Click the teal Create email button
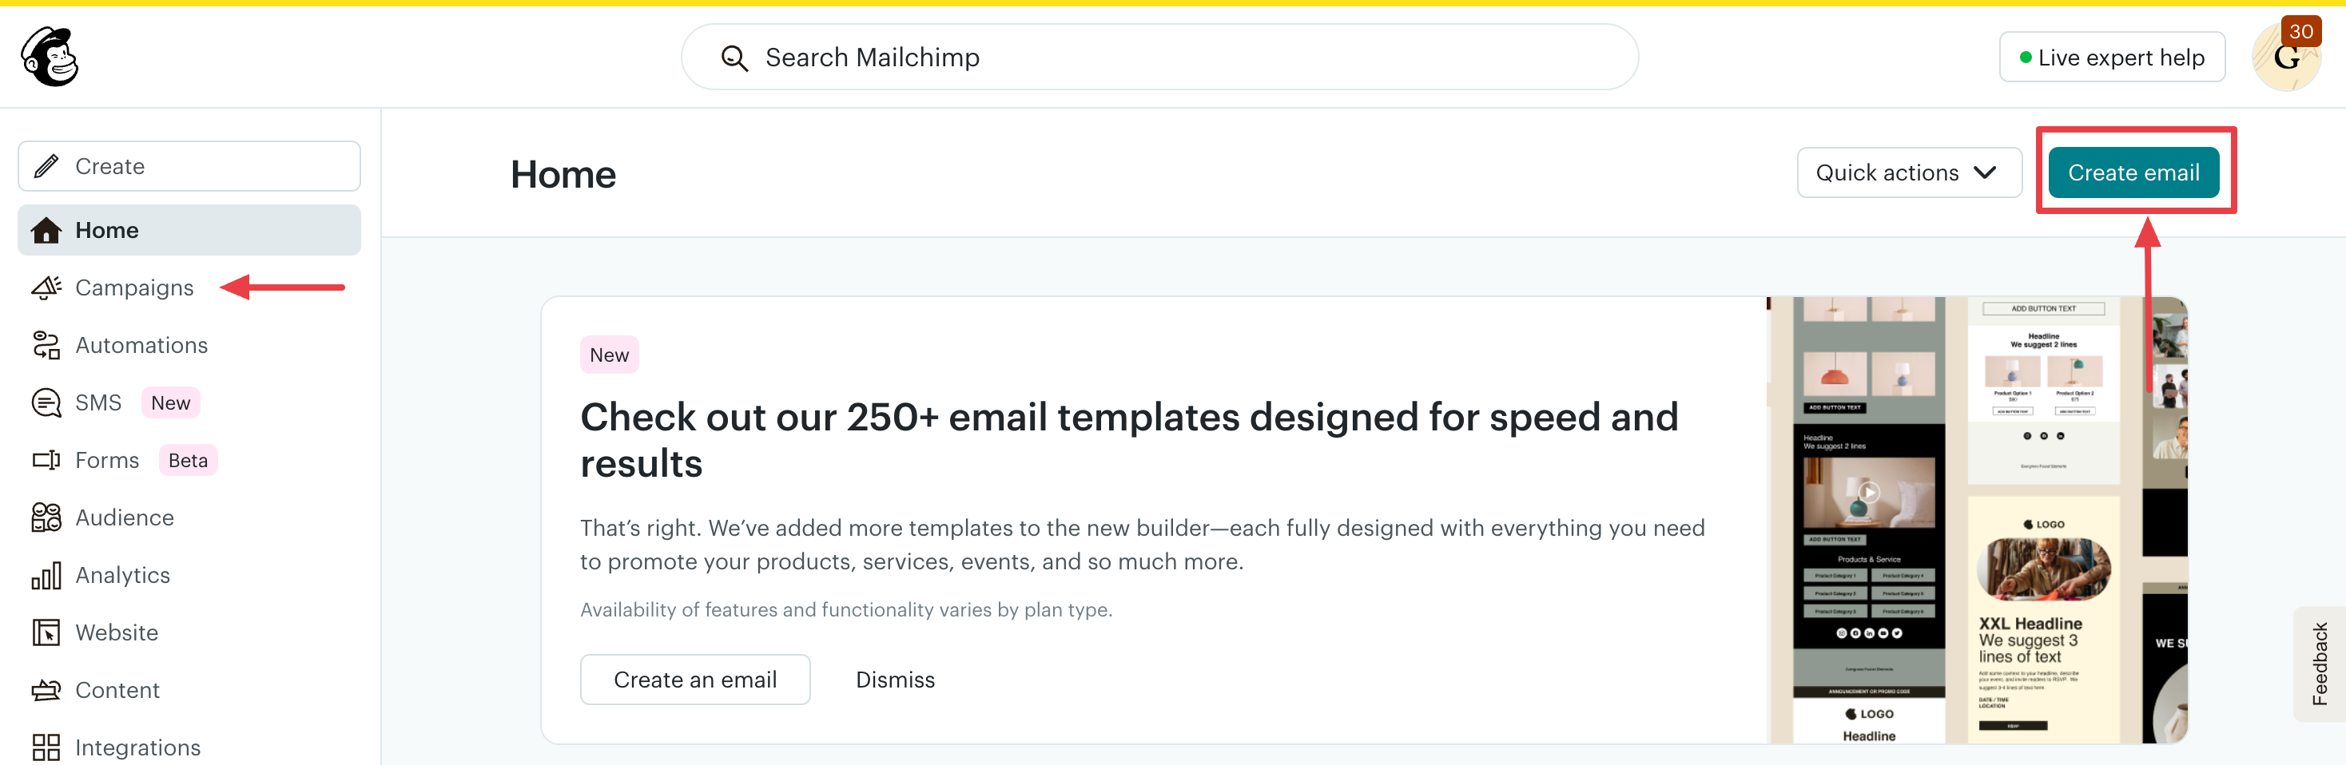Screen dimensions: 2346x765 2133,172
